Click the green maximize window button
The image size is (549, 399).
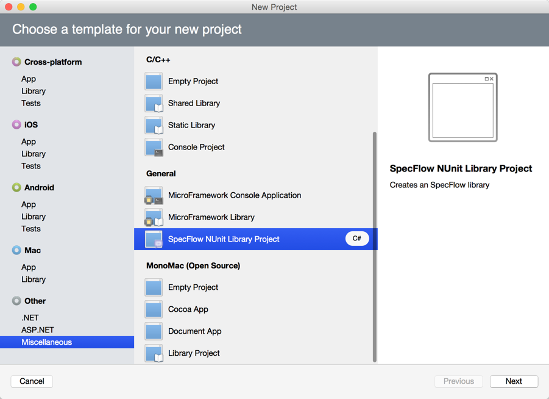33,7
